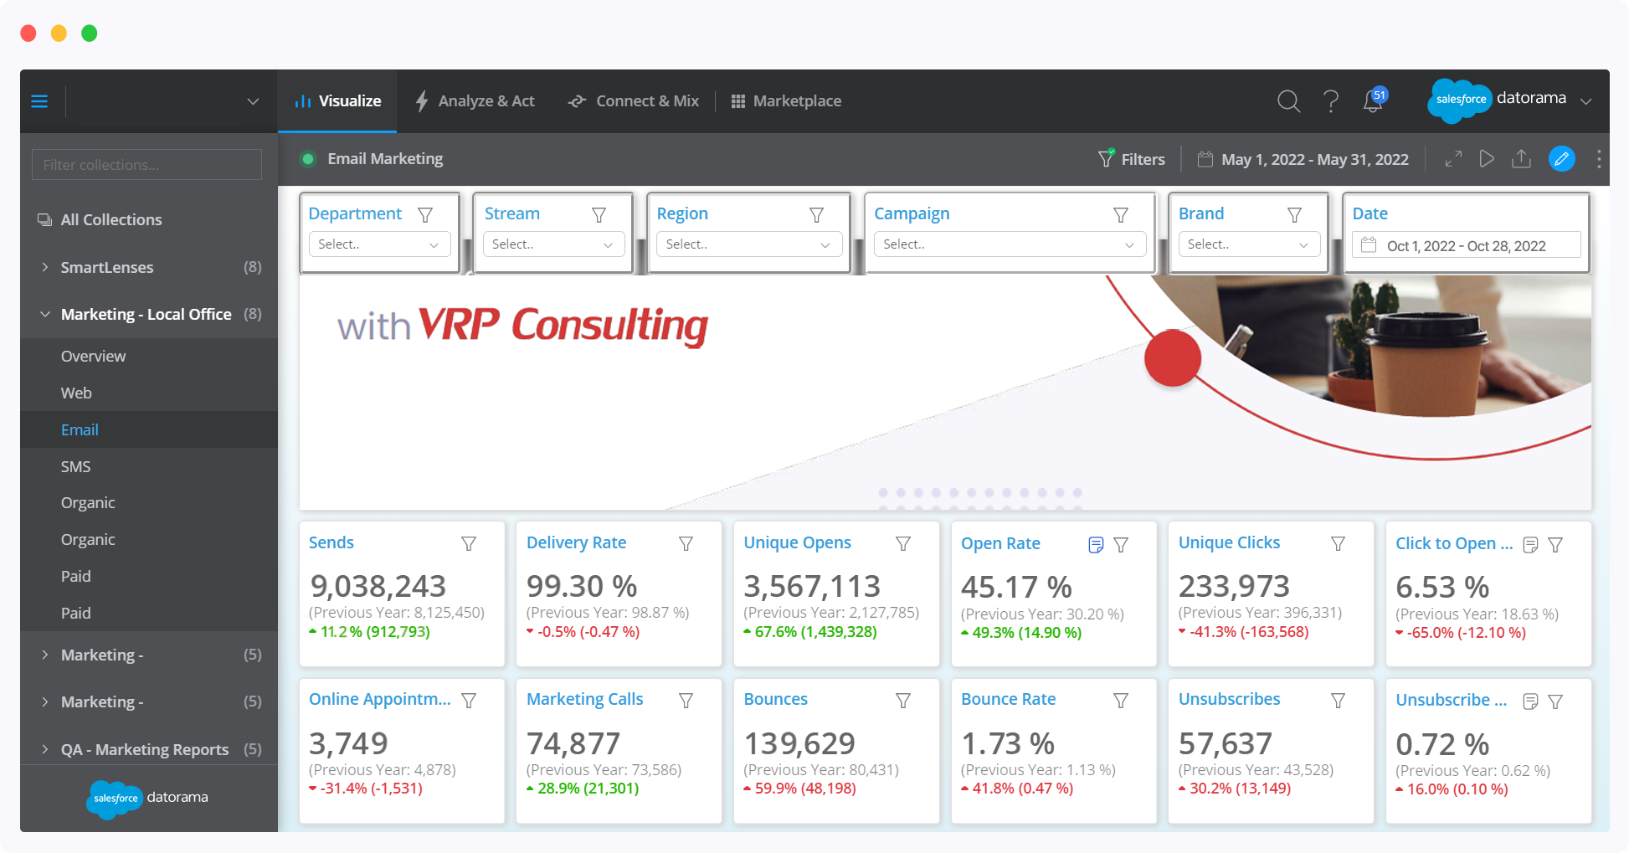Open the vertical three-dot more menu
Viewport: 1629px width, 853px height.
pos(1599,159)
